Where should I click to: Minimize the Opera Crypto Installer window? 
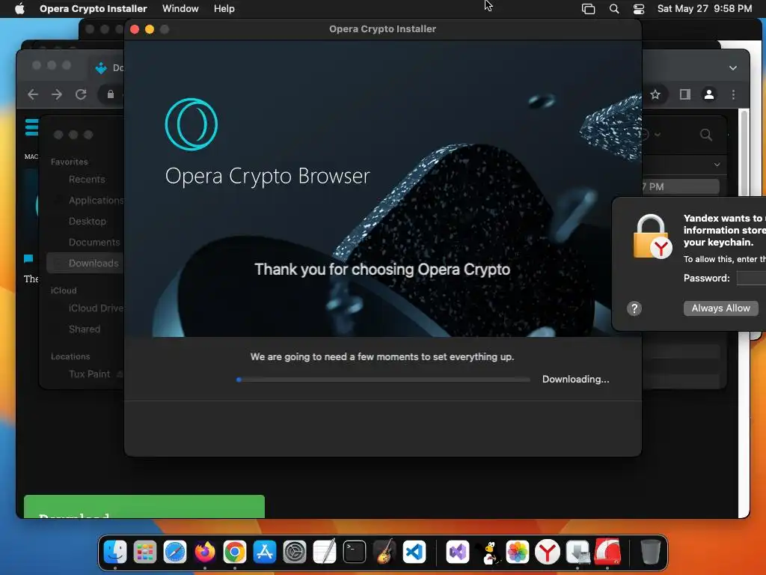tap(150, 29)
